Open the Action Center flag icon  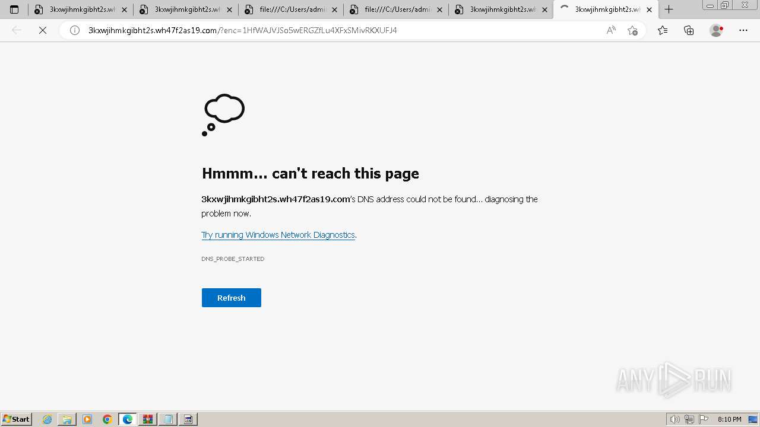tap(704, 419)
